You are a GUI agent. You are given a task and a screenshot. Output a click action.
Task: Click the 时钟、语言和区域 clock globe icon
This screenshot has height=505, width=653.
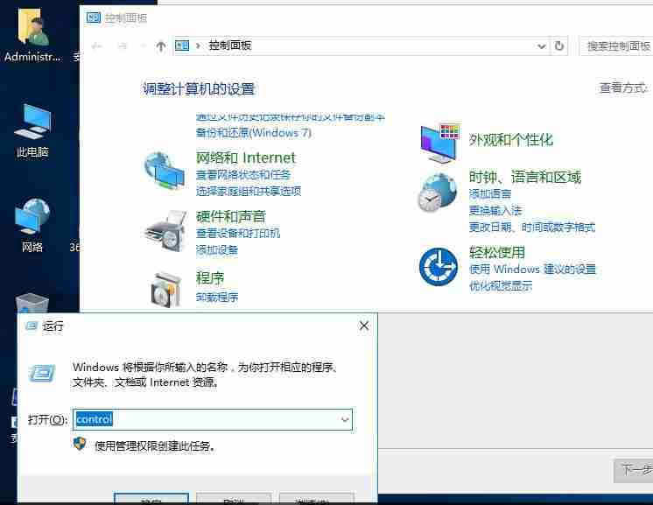pyautogui.click(x=438, y=193)
